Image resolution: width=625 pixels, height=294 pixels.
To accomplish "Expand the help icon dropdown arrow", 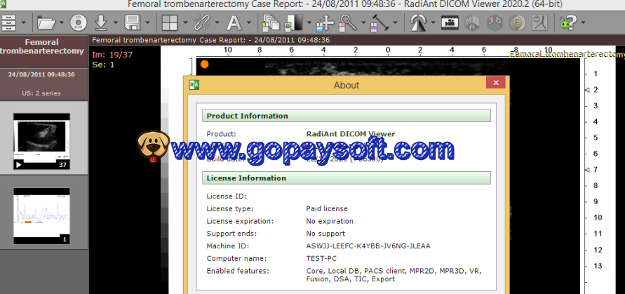I will (583, 22).
